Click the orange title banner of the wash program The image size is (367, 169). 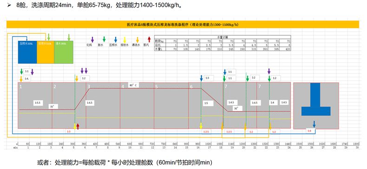(183, 24)
